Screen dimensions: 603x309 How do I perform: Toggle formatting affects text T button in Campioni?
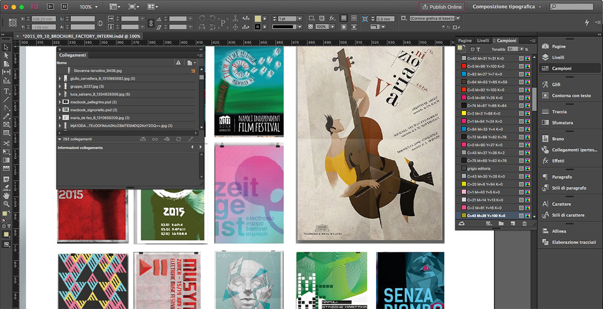tap(478, 49)
